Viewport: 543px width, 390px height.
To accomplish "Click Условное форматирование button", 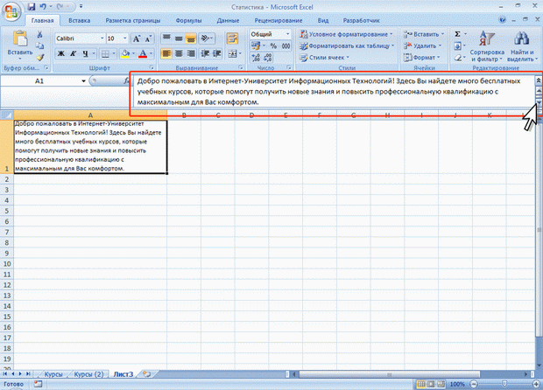I will point(347,34).
